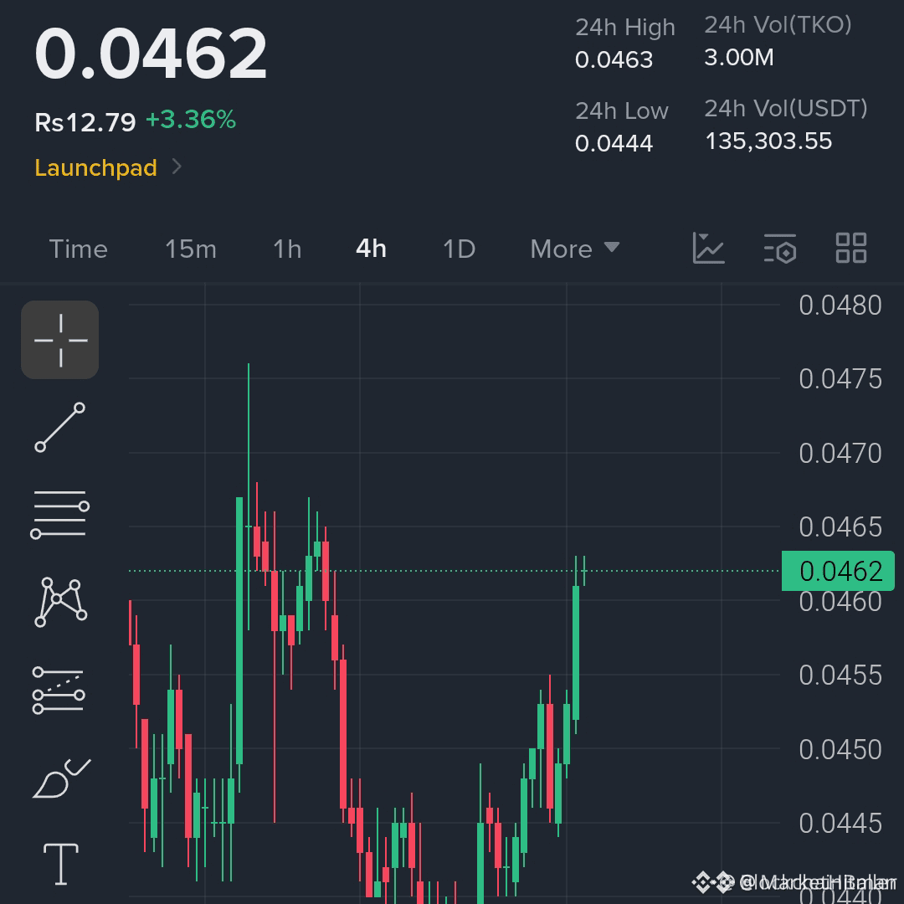
Task: Click the 0.0480 price axis label
Action: pos(840,305)
